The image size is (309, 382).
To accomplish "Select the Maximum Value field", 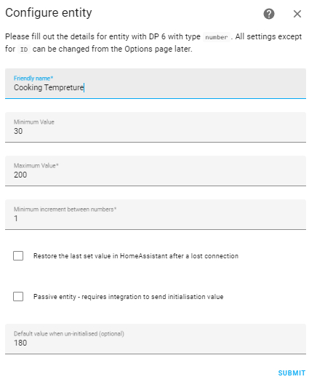I will (156, 171).
